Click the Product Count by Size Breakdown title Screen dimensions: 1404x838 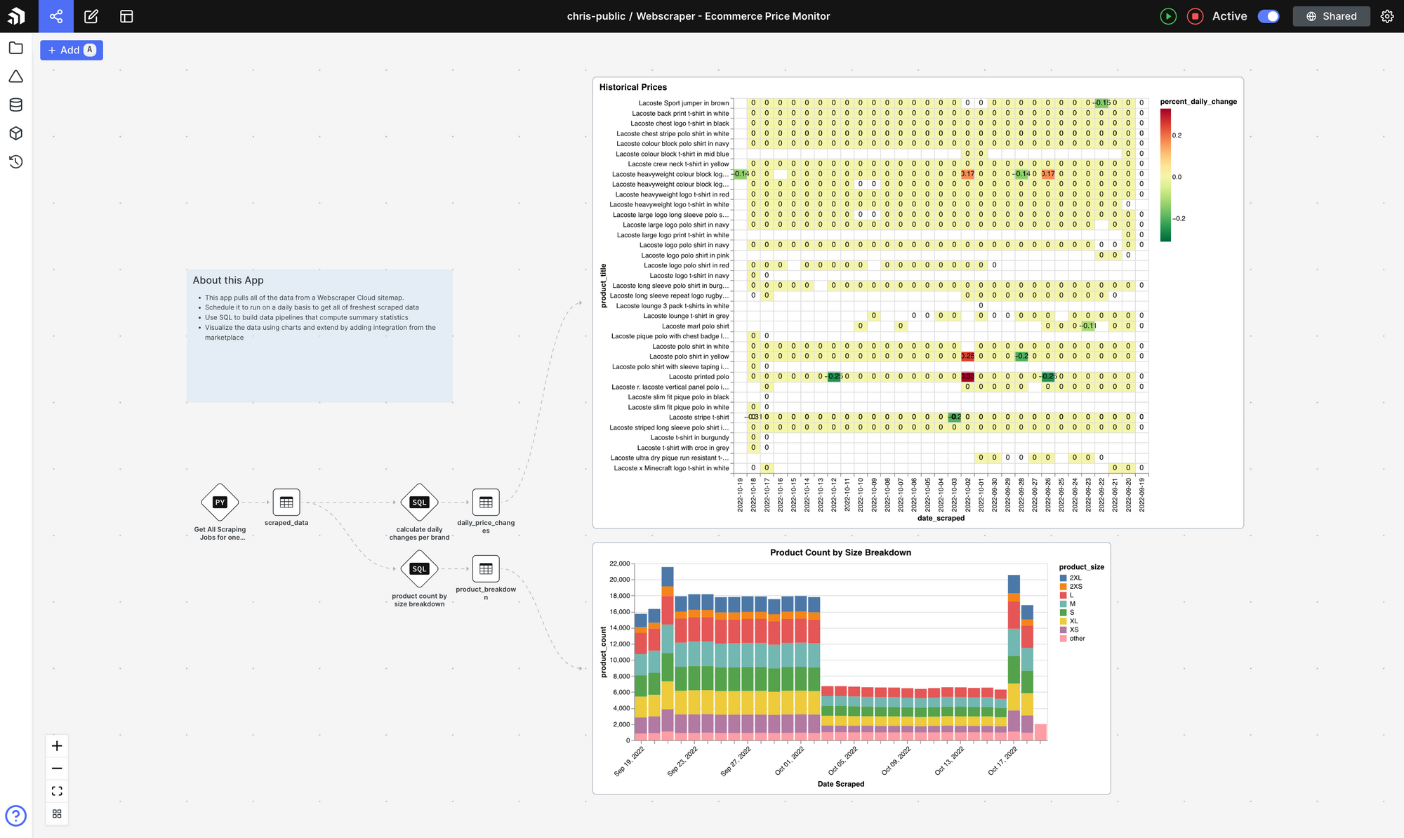840,552
